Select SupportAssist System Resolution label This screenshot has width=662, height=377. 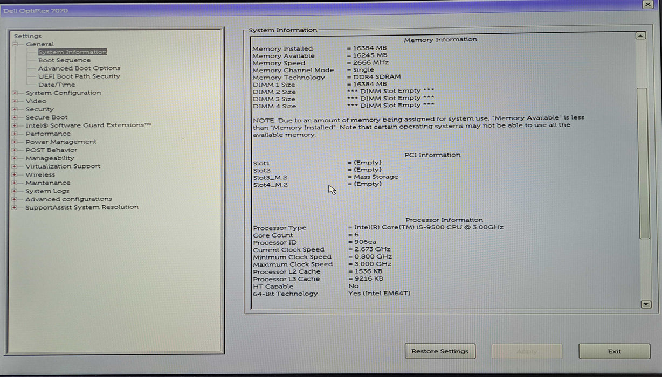(82, 207)
